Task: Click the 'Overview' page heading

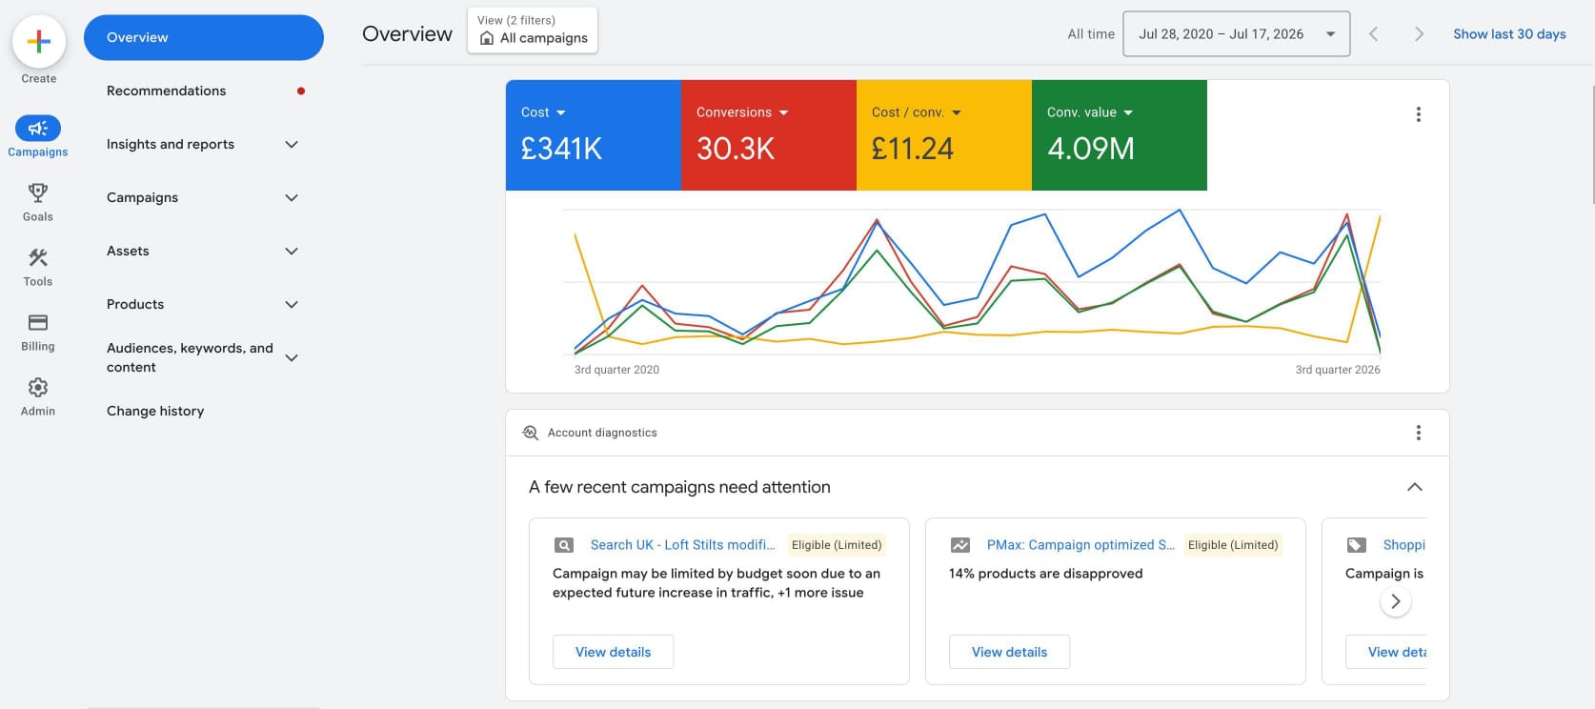Action: [407, 34]
